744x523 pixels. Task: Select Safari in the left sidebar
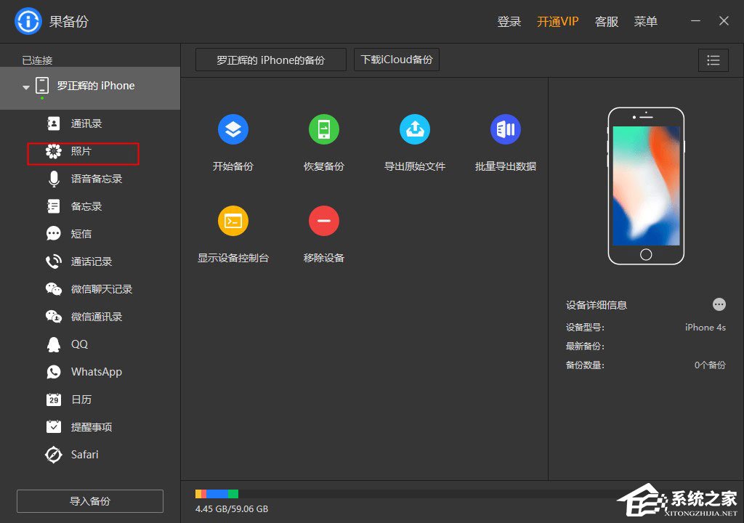pyautogui.click(x=84, y=454)
